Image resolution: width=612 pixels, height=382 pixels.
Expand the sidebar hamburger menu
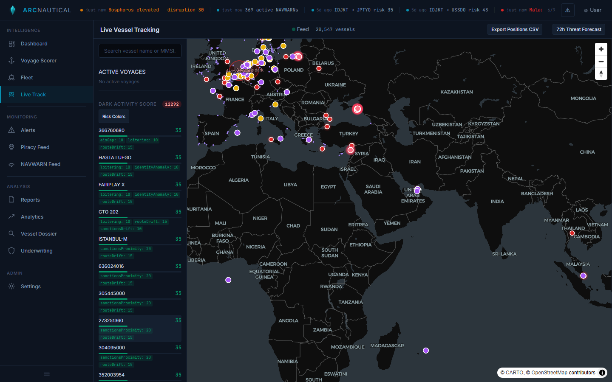(x=46, y=374)
